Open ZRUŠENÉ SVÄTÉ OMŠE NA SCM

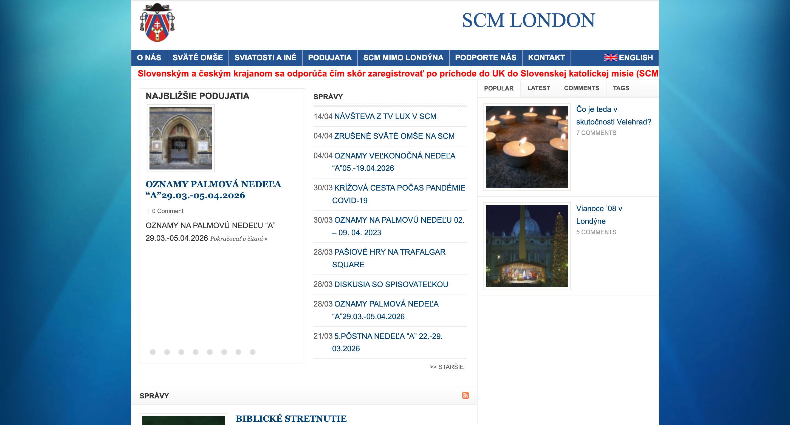(394, 136)
